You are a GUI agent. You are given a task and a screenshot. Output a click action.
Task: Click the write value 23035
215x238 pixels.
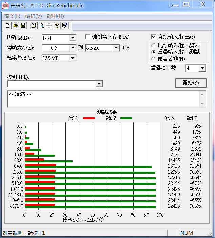[x=174, y=166]
